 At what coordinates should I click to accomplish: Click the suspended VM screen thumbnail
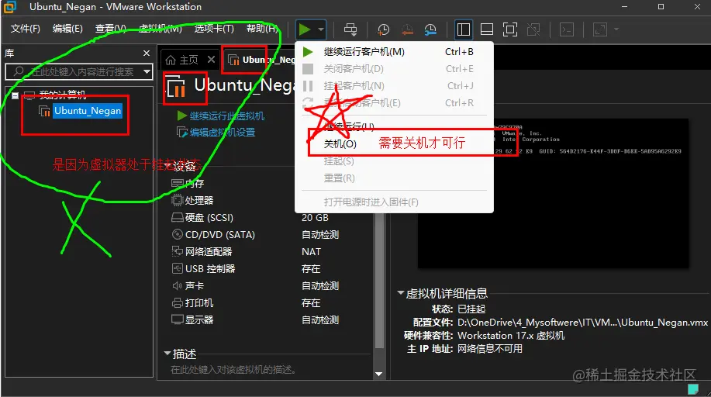coord(553,193)
